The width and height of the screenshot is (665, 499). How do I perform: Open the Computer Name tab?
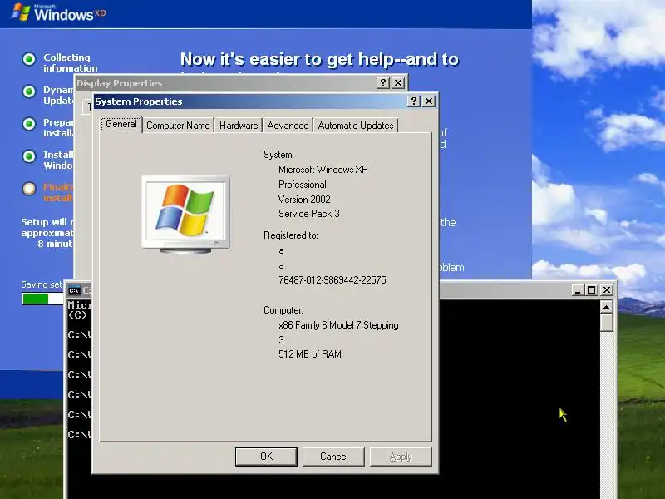point(178,126)
